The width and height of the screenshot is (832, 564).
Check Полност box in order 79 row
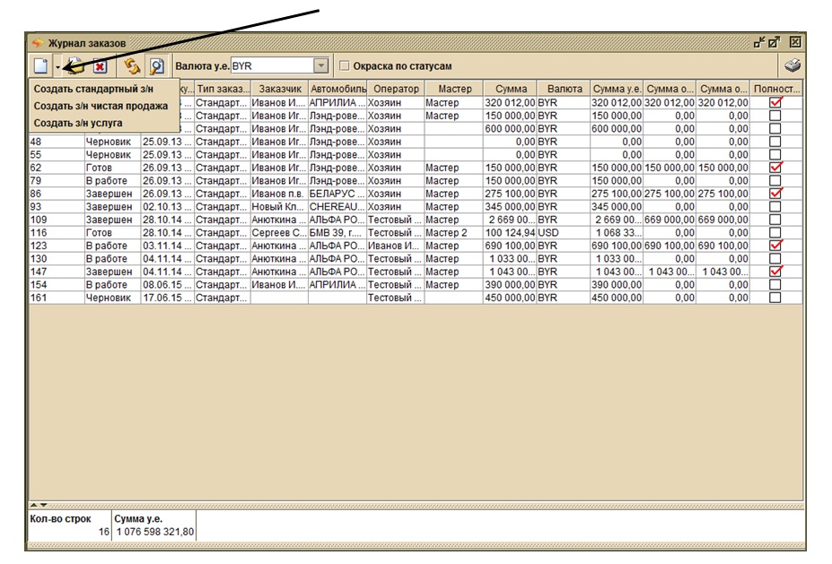click(x=775, y=180)
